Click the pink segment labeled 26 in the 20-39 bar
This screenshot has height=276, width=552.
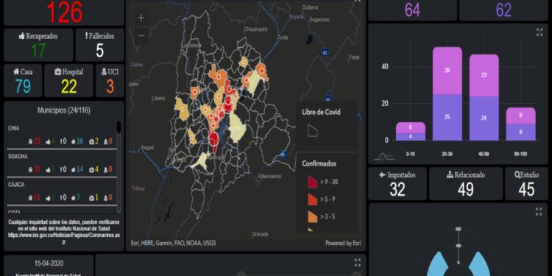[x=447, y=71]
